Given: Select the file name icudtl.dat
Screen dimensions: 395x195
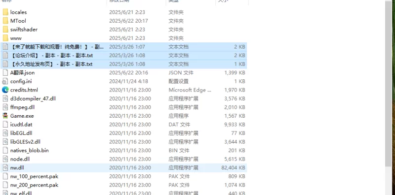Looking at the screenshot, I should (21, 125).
